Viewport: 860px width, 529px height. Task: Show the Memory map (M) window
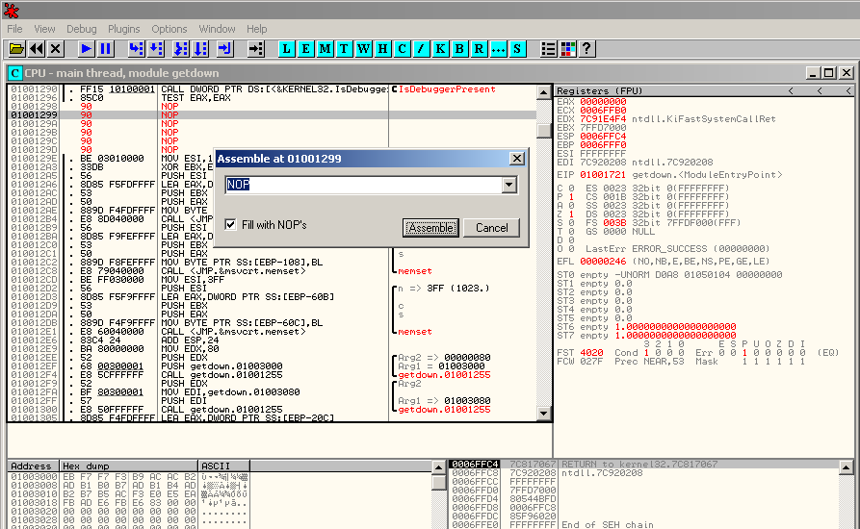coord(326,48)
